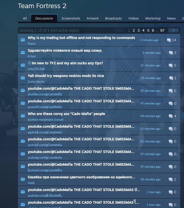Go to page 2 of topics
The image size is (184, 208).
click(x=134, y=30)
